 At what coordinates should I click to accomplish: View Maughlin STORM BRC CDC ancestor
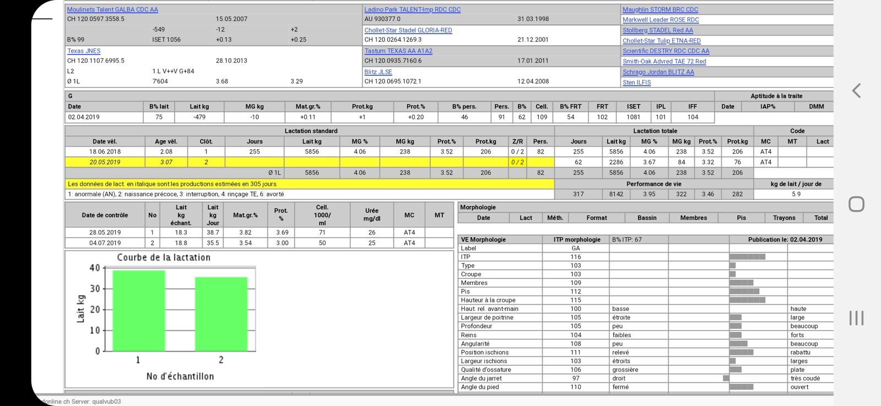pos(660,9)
